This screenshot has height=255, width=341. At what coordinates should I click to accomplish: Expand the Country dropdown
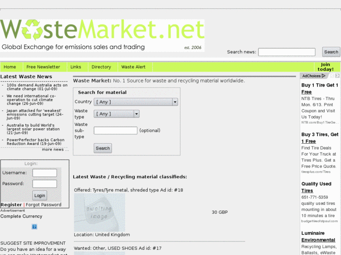tap(136, 102)
